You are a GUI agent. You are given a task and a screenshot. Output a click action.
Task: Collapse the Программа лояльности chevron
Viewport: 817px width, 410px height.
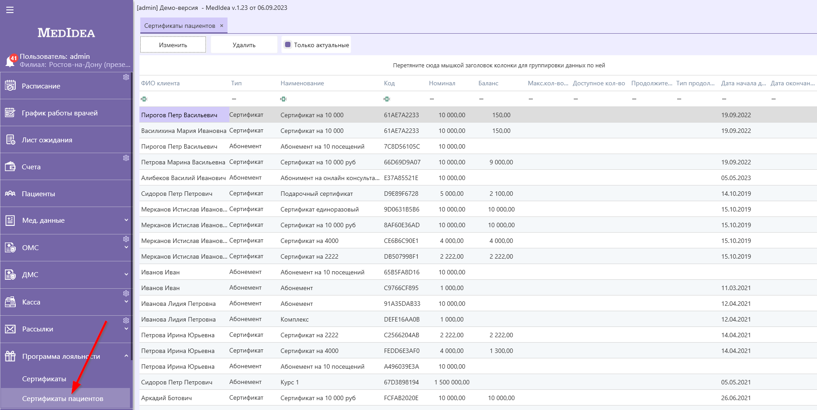pos(126,356)
